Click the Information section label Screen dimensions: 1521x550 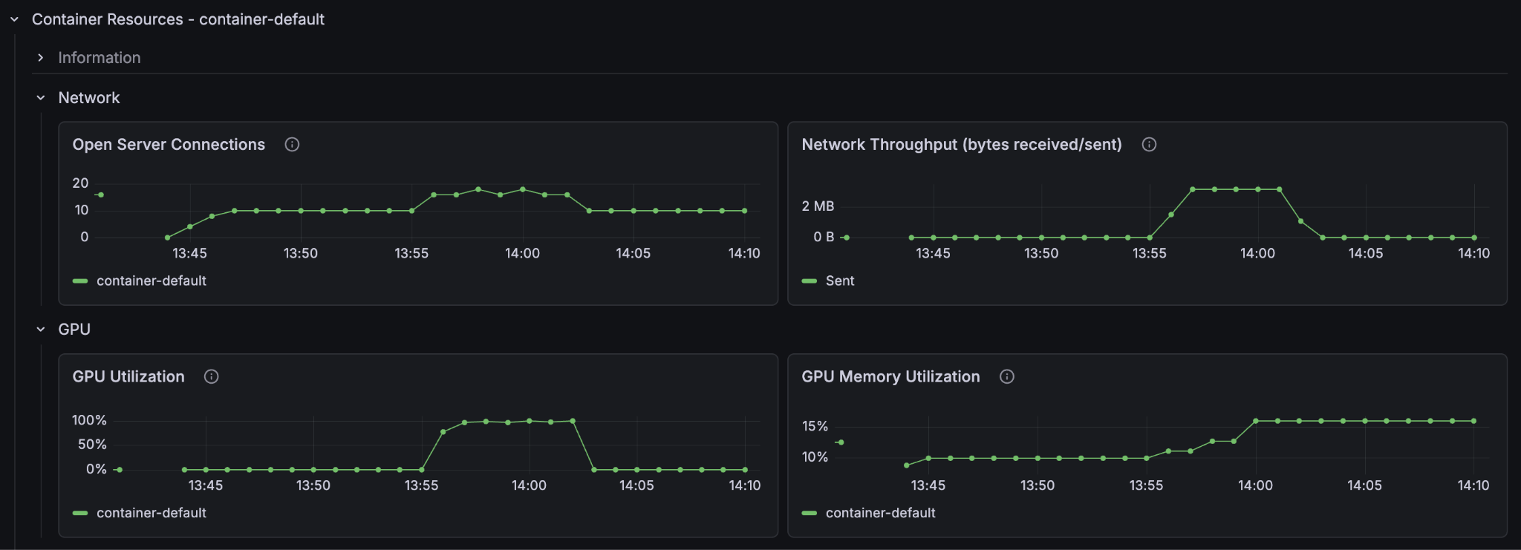(100, 58)
